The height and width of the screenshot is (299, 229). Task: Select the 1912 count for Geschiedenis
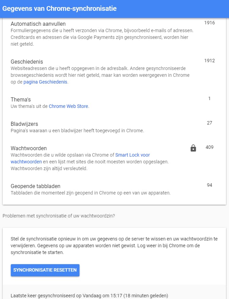(x=209, y=61)
